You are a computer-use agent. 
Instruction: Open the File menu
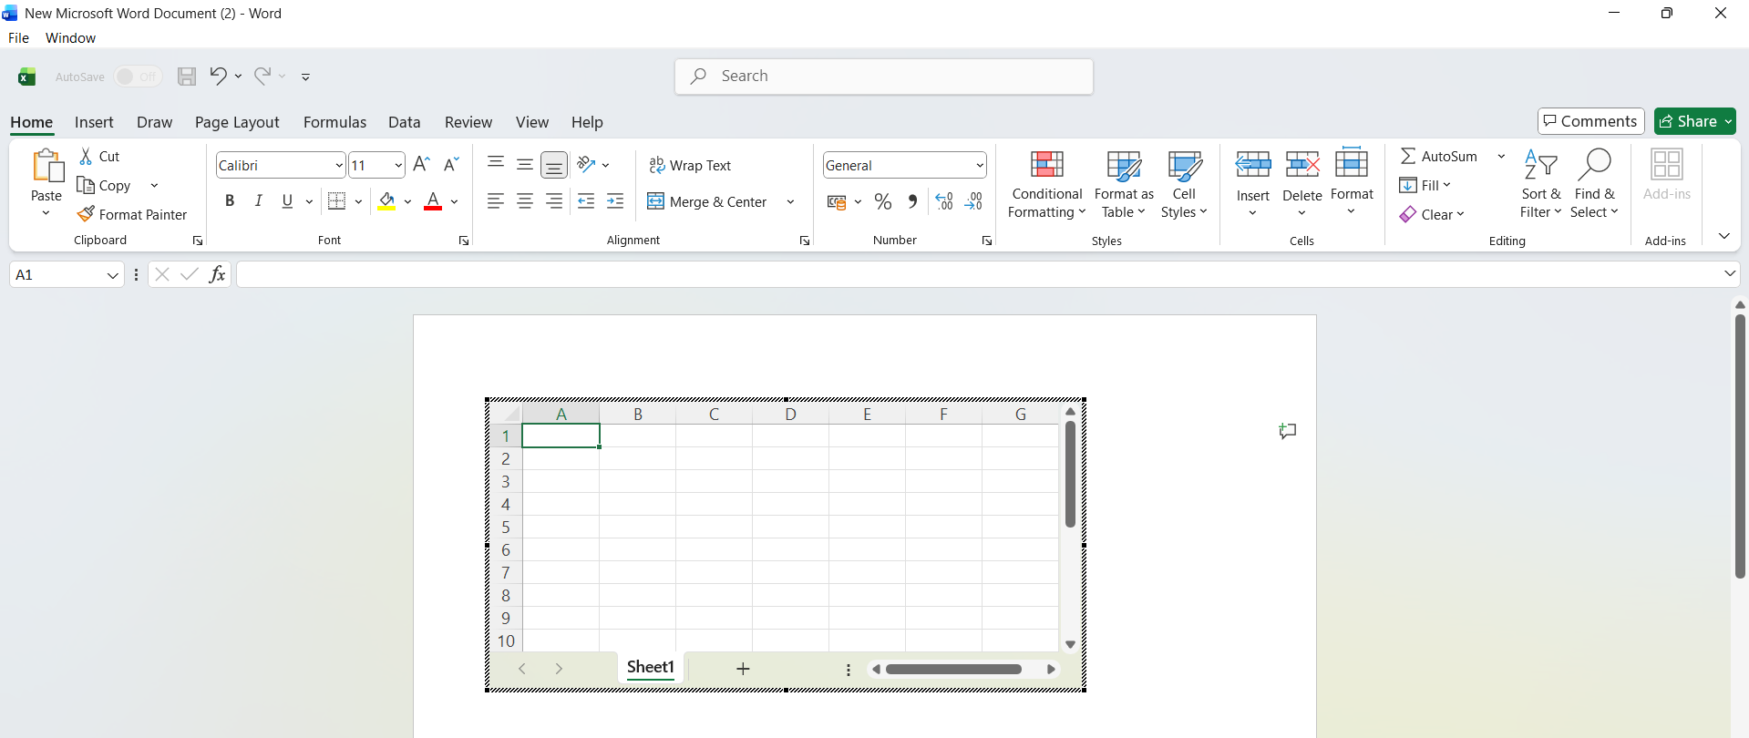click(18, 38)
